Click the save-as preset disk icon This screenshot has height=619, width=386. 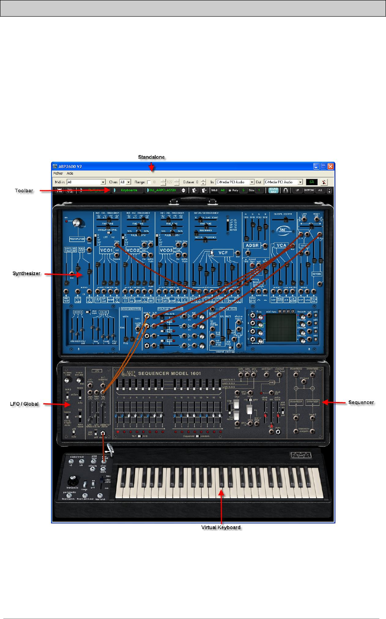pyautogui.click(x=70, y=190)
